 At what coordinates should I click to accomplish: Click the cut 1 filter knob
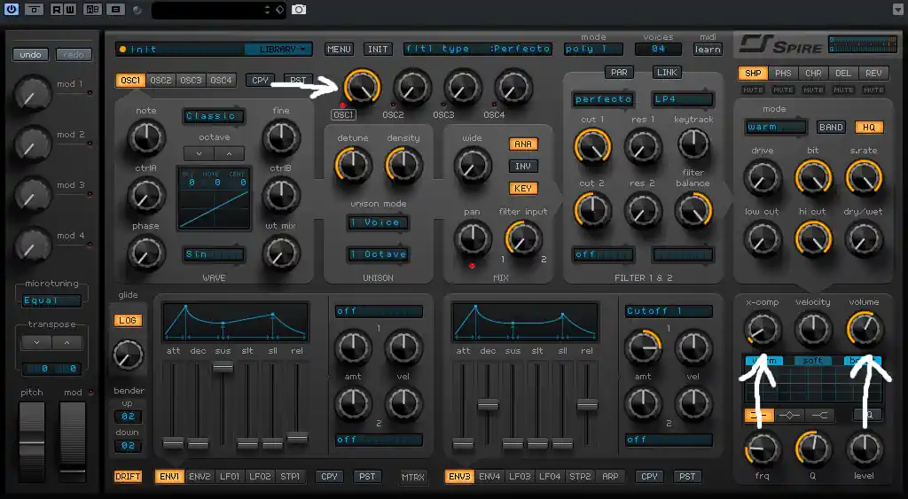[x=592, y=146]
